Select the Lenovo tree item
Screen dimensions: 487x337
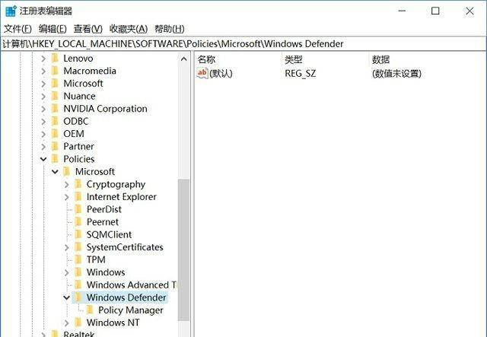(78, 59)
